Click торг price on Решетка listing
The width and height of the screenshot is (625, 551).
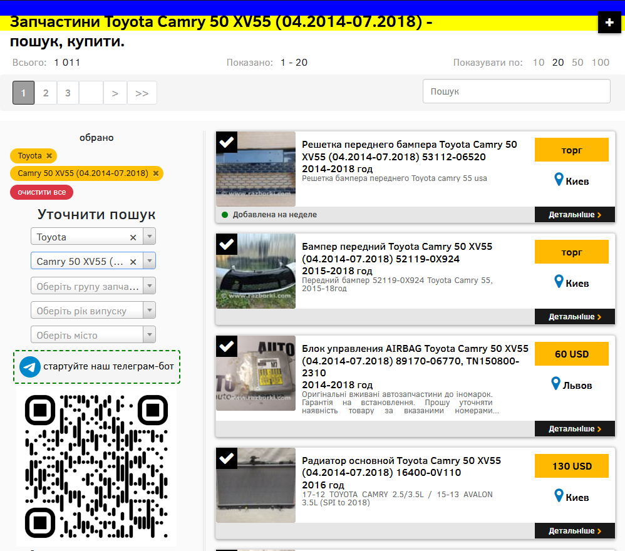tap(572, 150)
